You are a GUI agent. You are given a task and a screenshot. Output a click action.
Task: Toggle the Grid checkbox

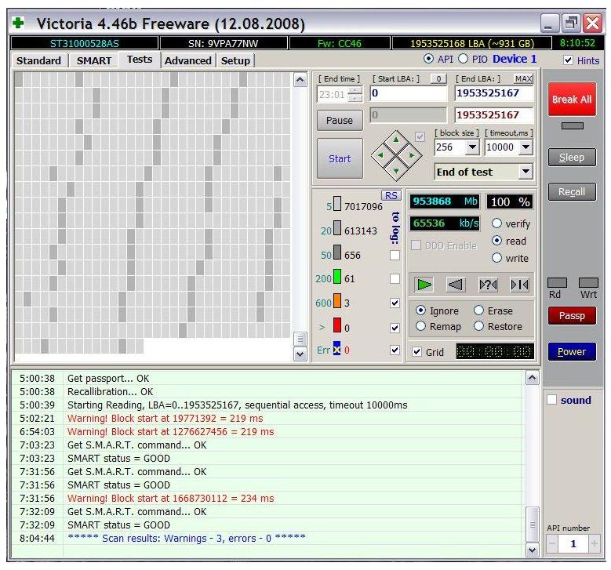point(417,352)
